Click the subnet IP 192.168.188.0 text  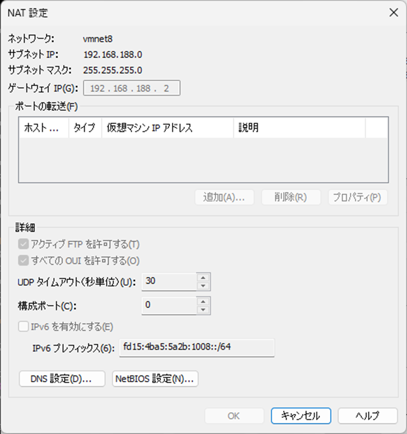point(113,54)
